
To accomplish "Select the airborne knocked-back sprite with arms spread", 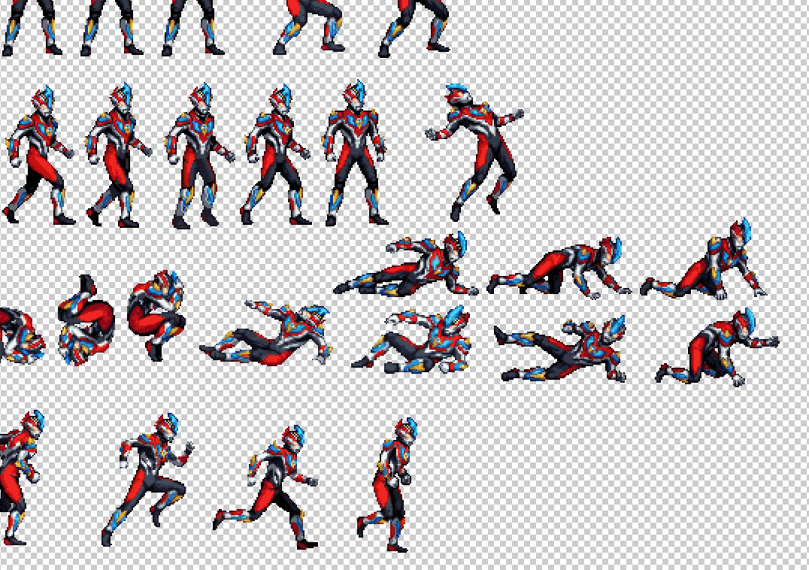I will 474,151.
